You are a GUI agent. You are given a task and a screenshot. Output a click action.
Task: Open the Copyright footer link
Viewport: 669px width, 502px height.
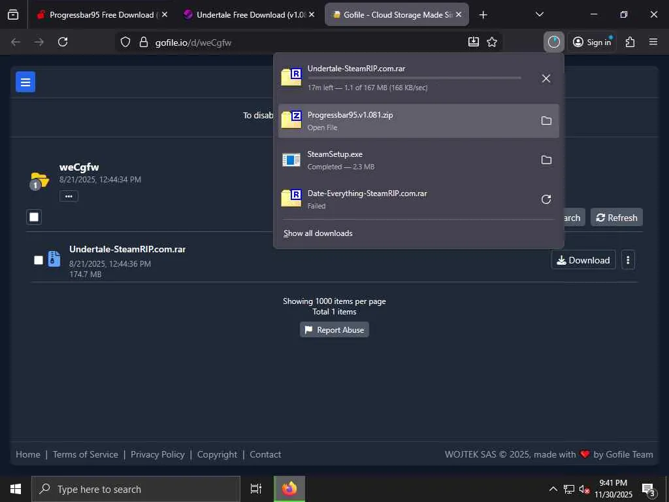point(217,455)
